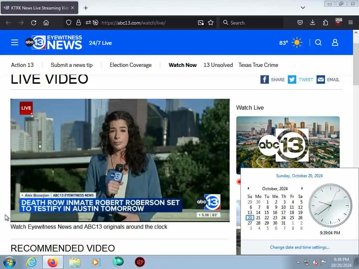Click the page scroll up arrow
Screen dimensions: 359x269
coord(356,33)
